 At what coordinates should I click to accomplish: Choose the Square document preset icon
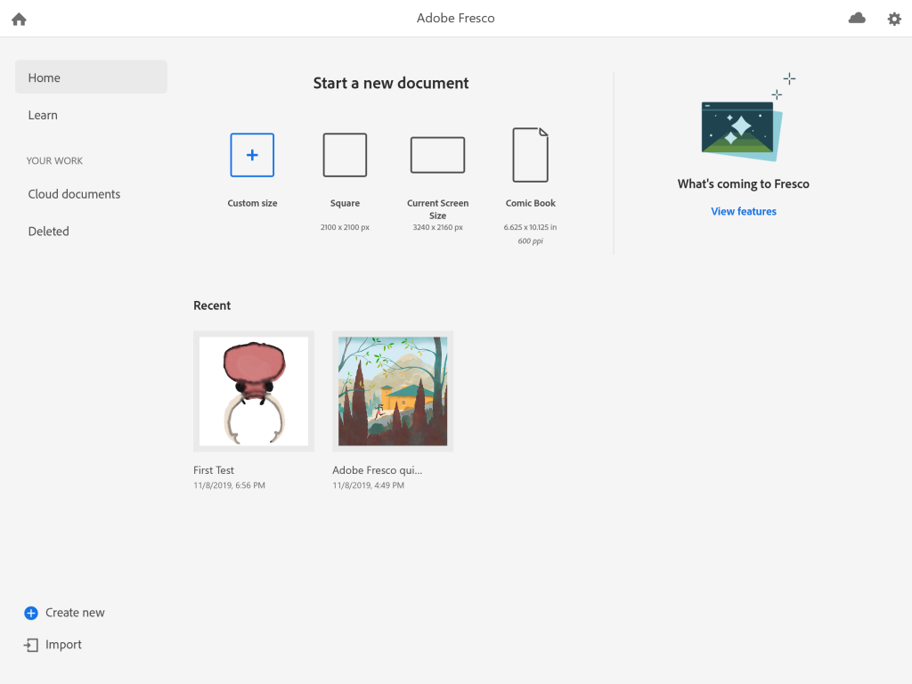pos(345,155)
